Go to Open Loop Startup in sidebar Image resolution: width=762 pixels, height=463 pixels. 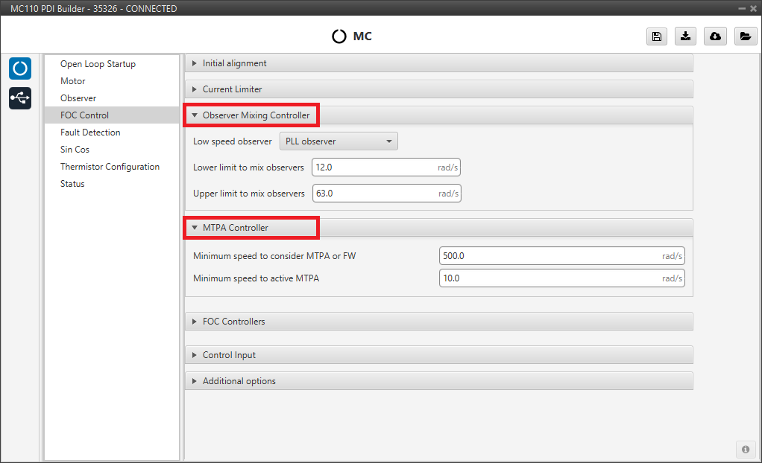98,64
